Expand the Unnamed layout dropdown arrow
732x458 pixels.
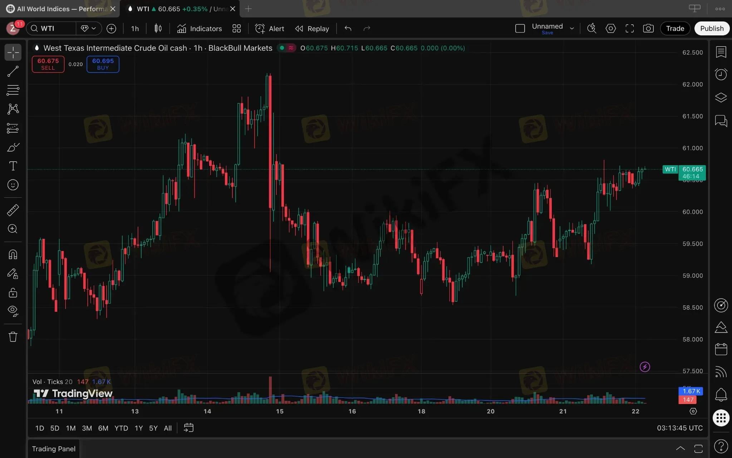[x=572, y=29]
